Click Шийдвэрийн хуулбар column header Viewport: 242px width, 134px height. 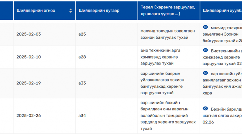coord(221,11)
